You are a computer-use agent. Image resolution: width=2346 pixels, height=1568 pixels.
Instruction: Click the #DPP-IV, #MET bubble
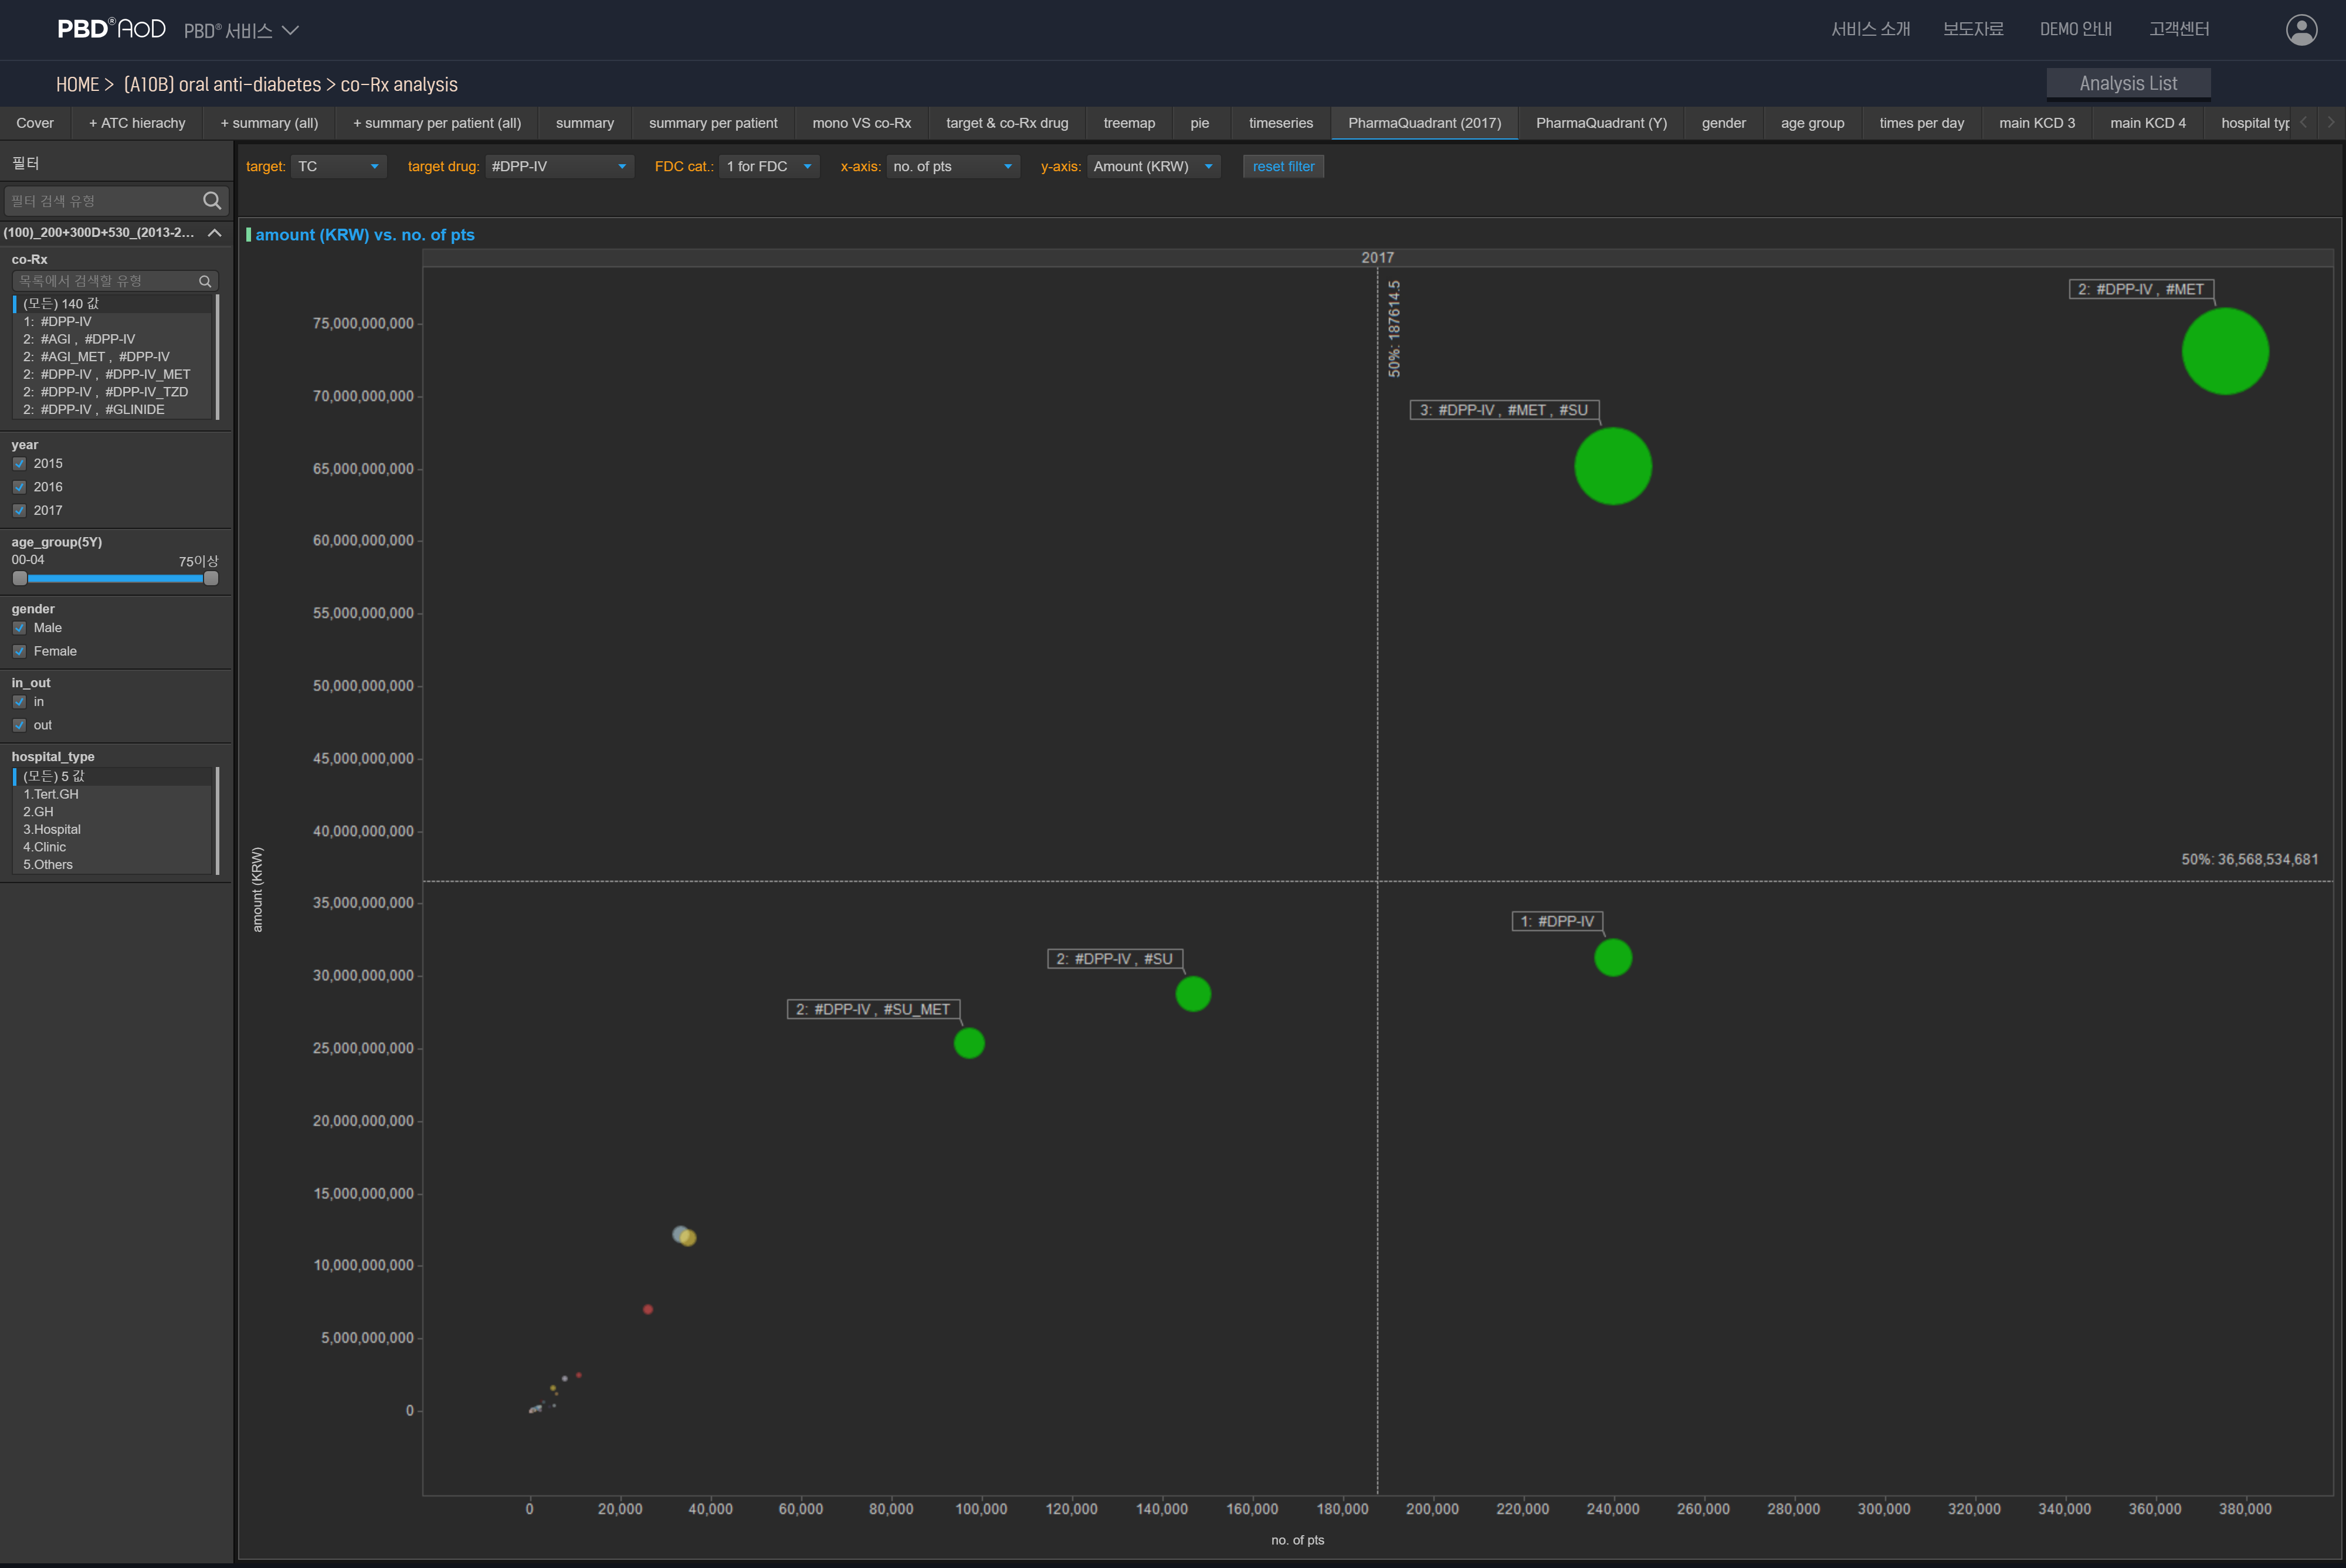coord(2225,351)
